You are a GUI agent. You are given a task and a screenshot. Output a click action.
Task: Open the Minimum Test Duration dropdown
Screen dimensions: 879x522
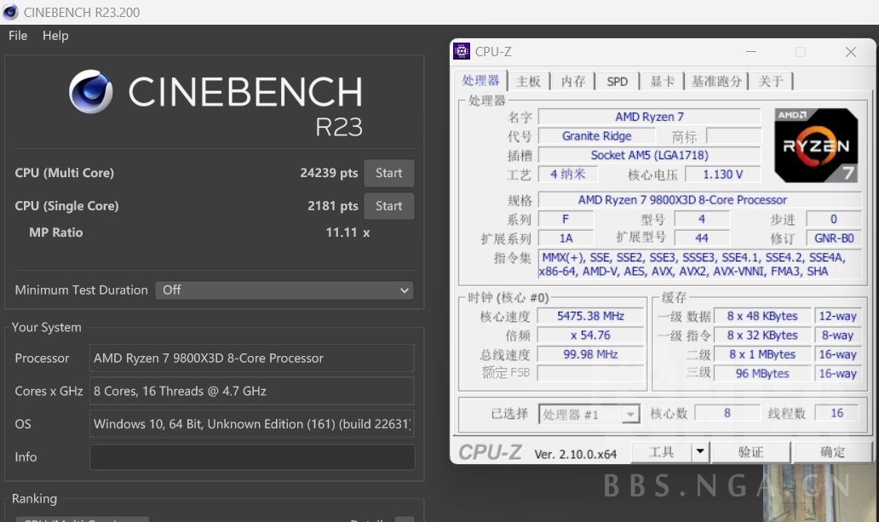[284, 290]
